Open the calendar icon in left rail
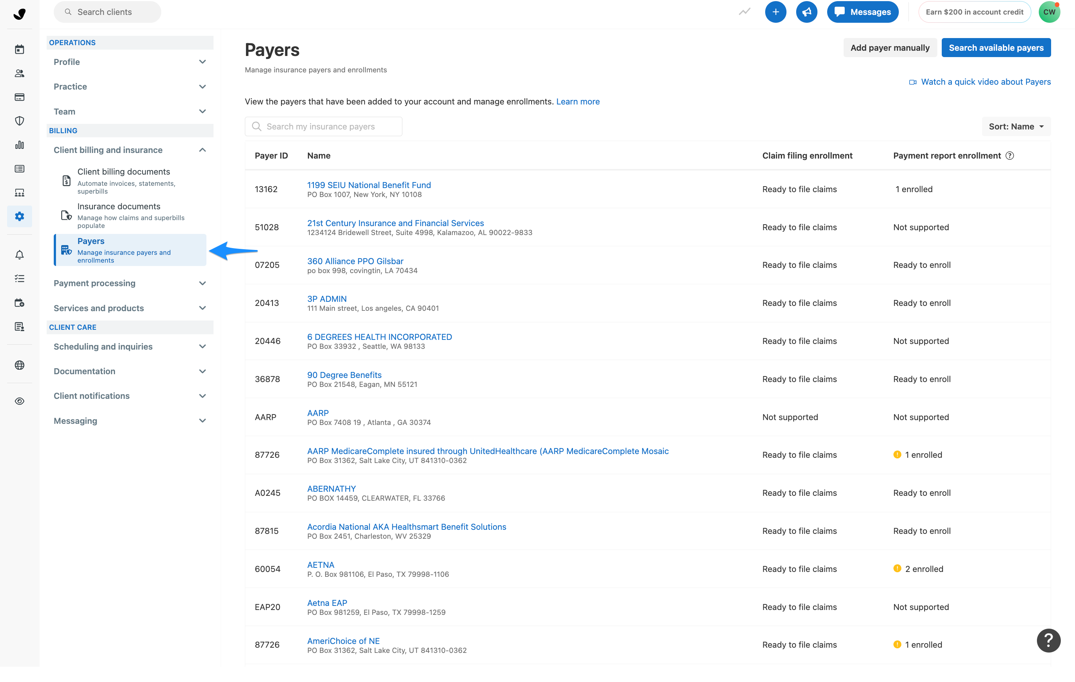This screenshot has width=1075, height=682. [x=20, y=49]
